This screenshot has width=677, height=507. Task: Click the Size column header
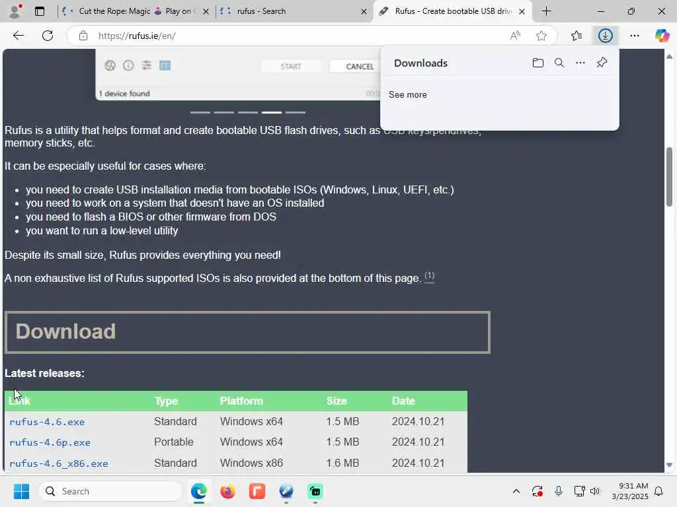tap(337, 401)
